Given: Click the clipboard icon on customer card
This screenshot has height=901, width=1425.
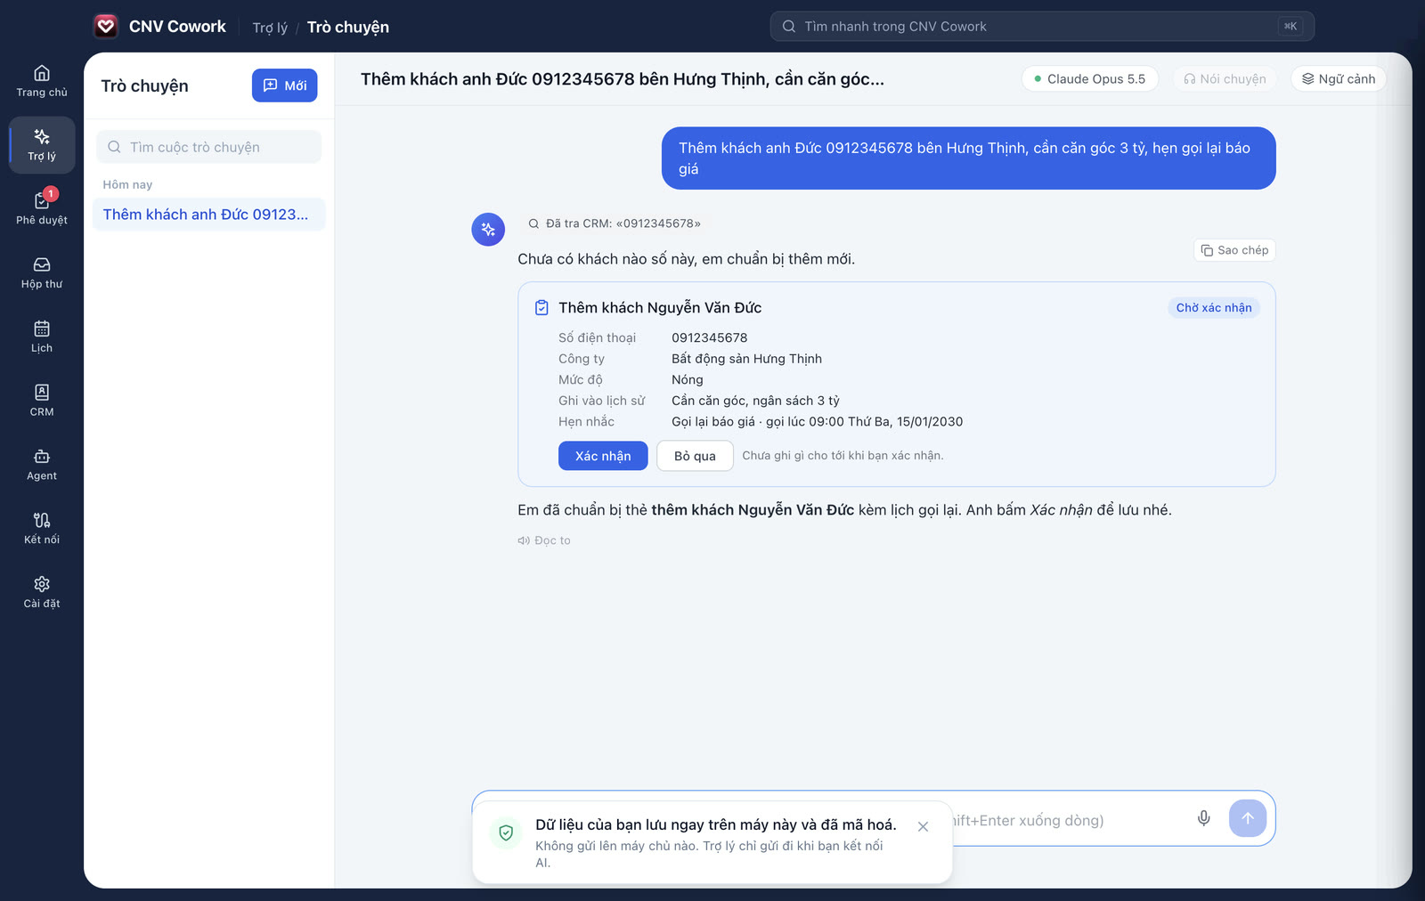Looking at the screenshot, I should (x=541, y=308).
